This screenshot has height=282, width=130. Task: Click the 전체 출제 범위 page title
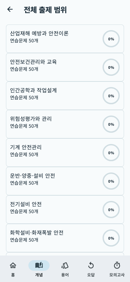pos(45,10)
